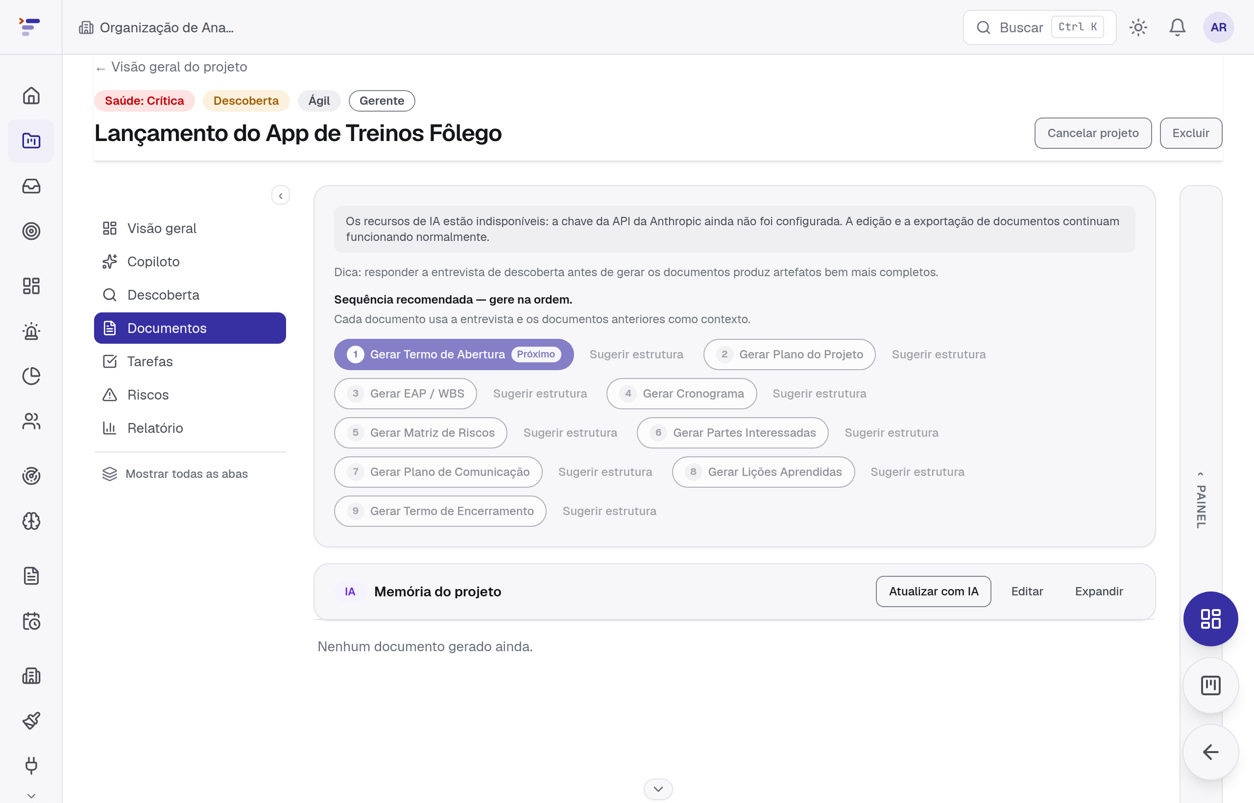This screenshot has height=803, width=1254.
Task: Expand sidebar with bottom chevron-down
Action: click(x=31, y=796)
